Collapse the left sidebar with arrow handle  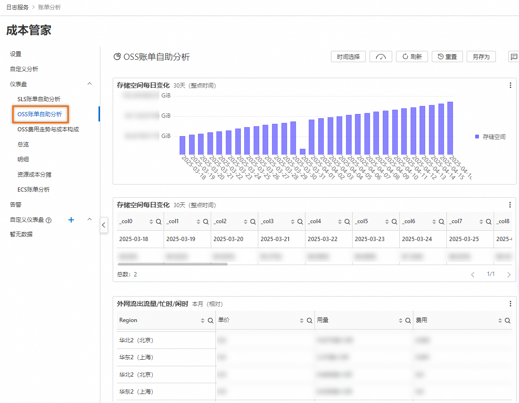[104, 226]
